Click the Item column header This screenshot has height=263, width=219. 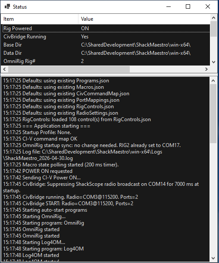(40, 19)
